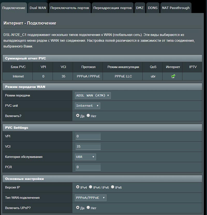Expand the Категория обслуживания UBR dropdown
Screen dimensions: 207x215
point(85,157)
